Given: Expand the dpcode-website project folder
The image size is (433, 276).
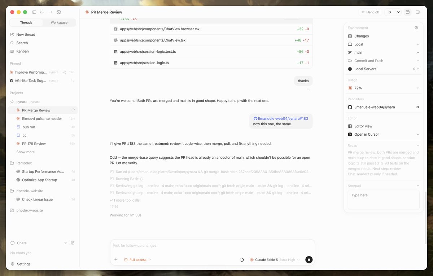Looking at the screenshot, I should pos(30,191).
